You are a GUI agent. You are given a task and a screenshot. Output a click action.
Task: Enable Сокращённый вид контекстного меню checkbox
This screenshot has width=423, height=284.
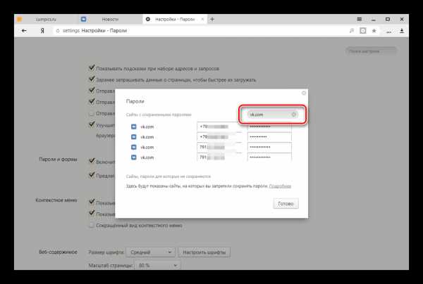(x=92, y=225)
